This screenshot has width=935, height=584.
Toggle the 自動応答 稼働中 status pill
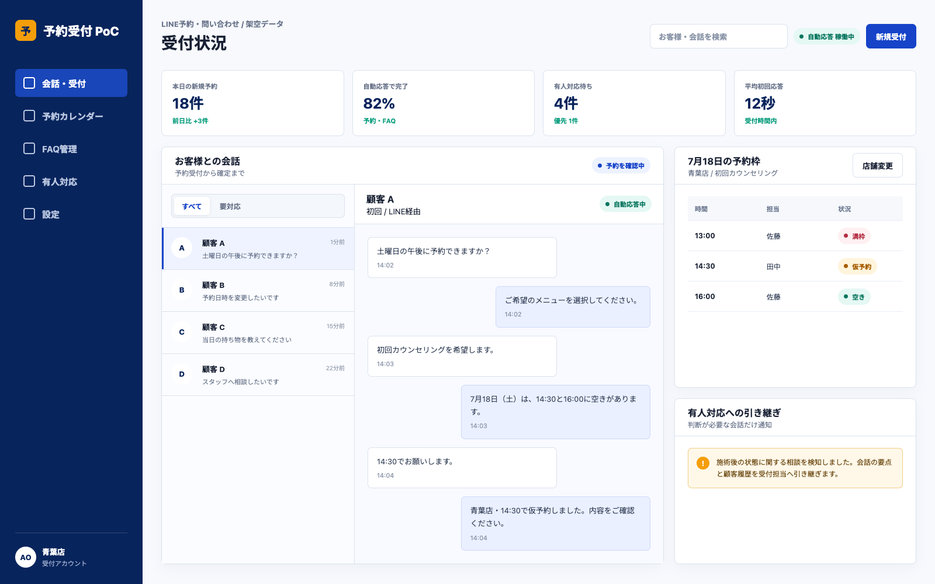click(x=826, y=36)
